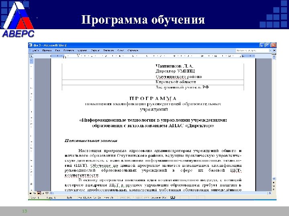The width and height of the screenshot is (289, 216).
Task: Click the page number field in status bar
Action: (35, 198)
